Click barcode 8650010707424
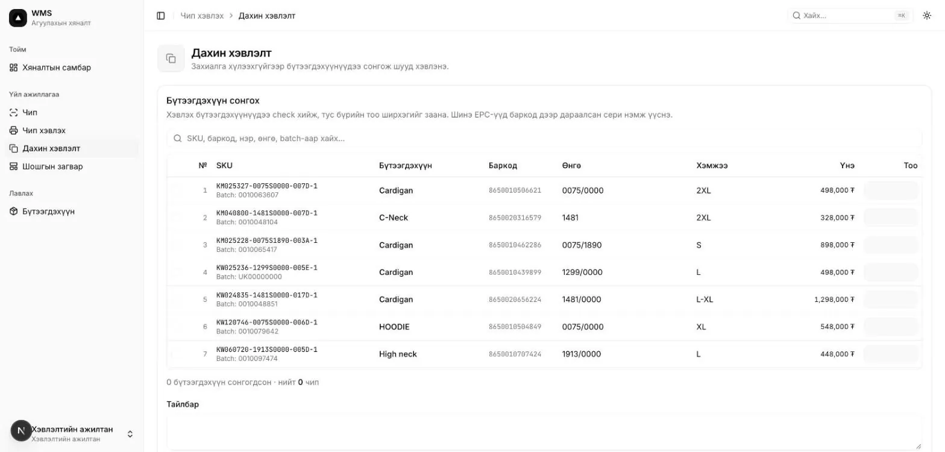Screen dimensions: 945x452 515,354
